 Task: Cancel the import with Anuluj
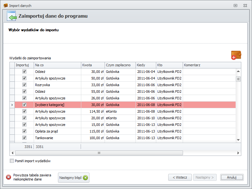[x=232, y=177]
